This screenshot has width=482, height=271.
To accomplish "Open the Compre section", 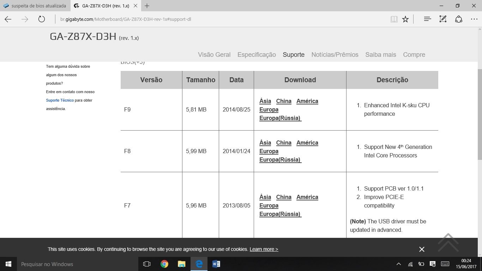I will (414, 55).
